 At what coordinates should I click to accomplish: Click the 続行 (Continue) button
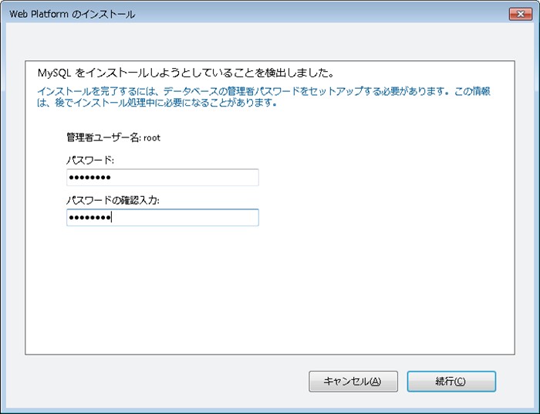(451, 381)
